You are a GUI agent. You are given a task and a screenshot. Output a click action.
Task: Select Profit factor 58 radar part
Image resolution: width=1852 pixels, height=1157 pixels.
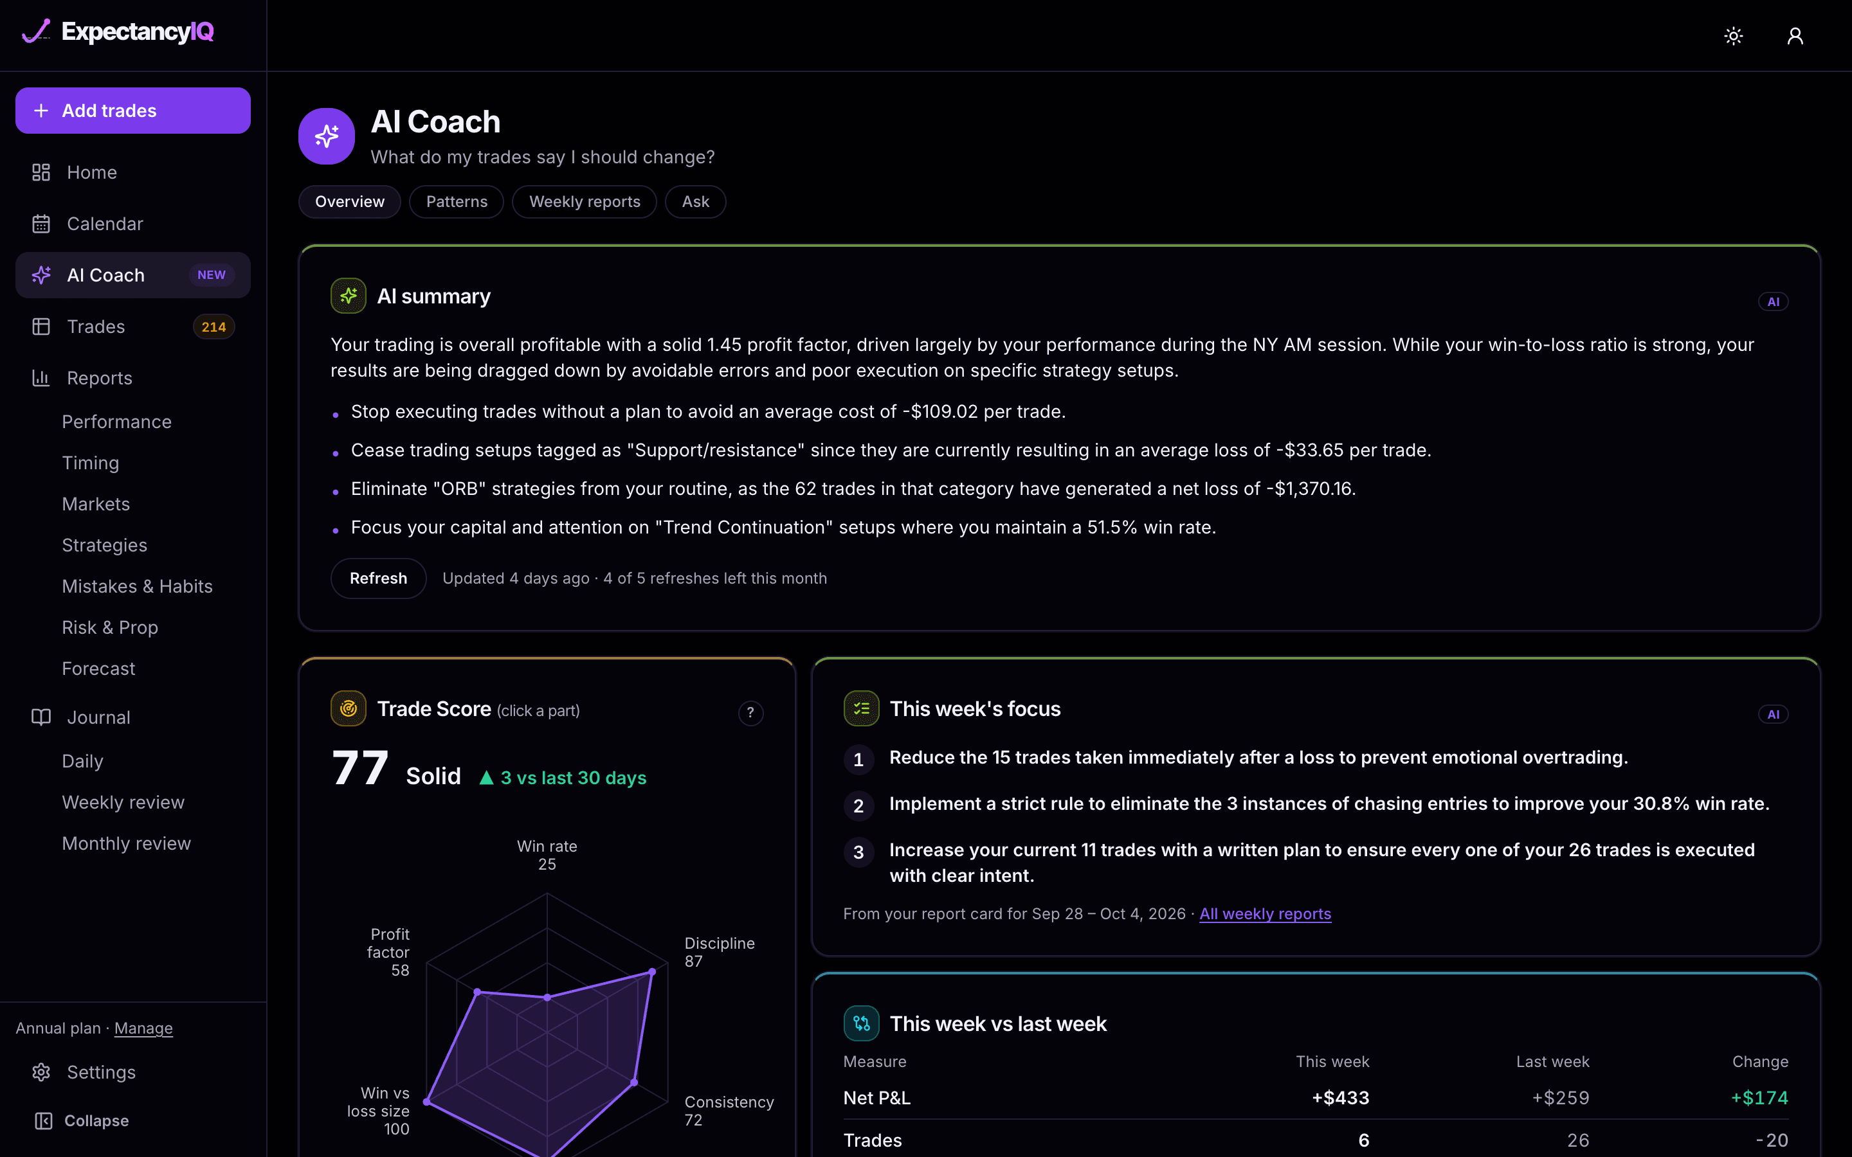click(388, 952)
